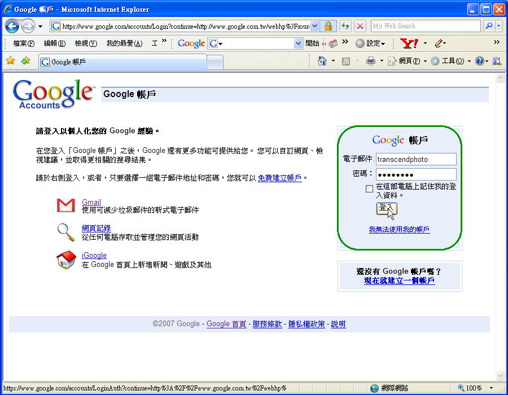Click the Add to Favorites star-plus icon
The height and width of the screenshot is (395, 508).
(x=25, y=60)
